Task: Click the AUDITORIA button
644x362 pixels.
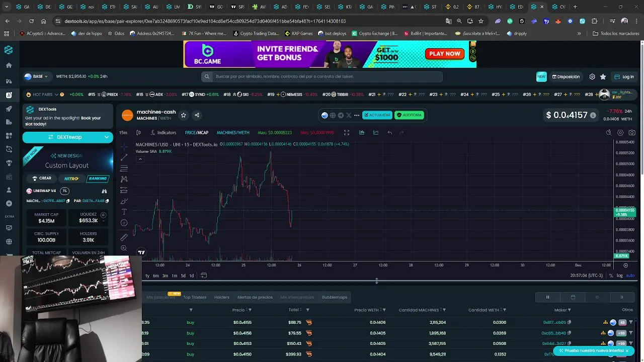Action: pos(409,115)
